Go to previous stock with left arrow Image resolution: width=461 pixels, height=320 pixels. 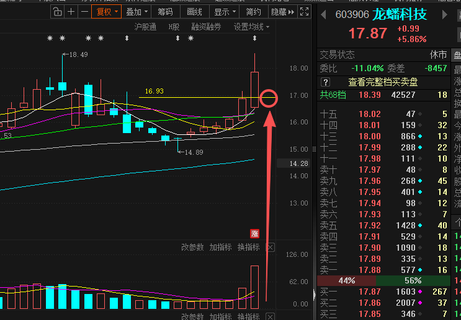point(323,14)
